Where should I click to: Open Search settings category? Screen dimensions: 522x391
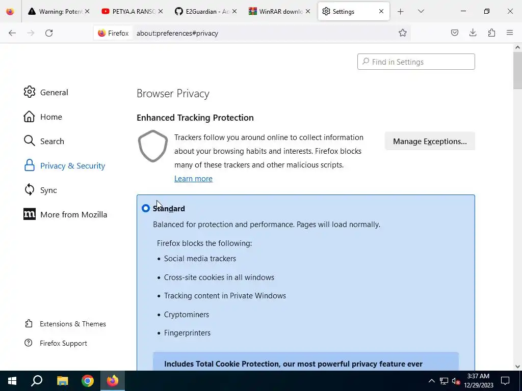[x=44, y=141]
